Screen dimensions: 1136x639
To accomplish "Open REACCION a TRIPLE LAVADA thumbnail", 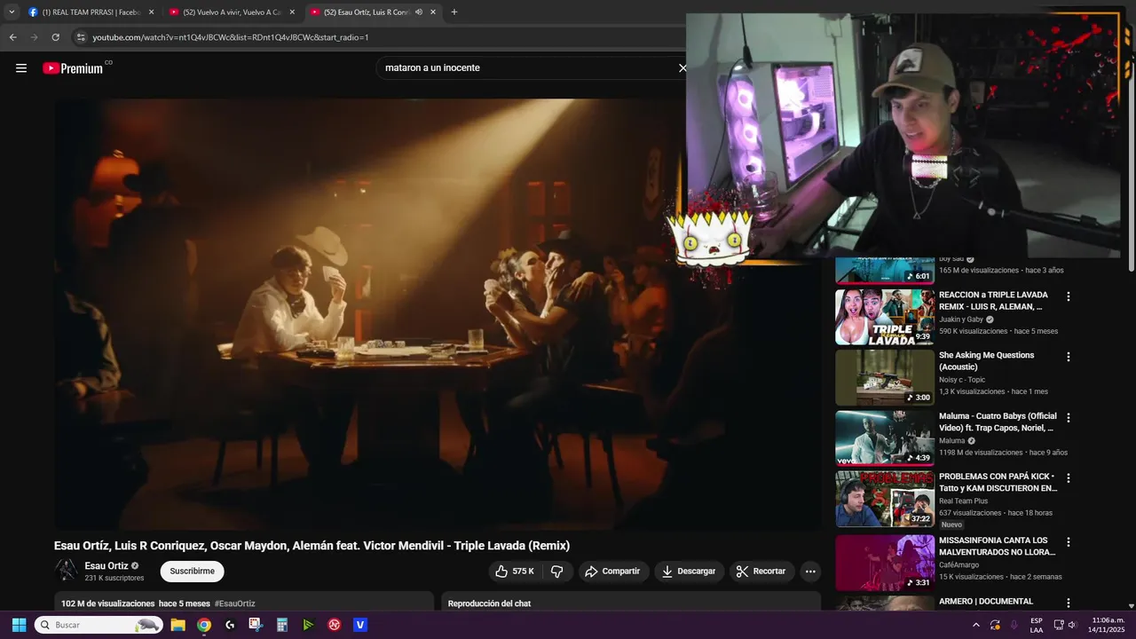I will pos(885,317).
